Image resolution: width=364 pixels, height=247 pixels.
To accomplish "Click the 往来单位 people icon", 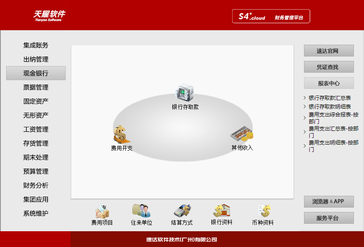I will click(141, 211).
